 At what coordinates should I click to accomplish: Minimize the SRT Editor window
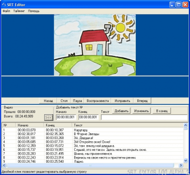[x=172, y=5]
